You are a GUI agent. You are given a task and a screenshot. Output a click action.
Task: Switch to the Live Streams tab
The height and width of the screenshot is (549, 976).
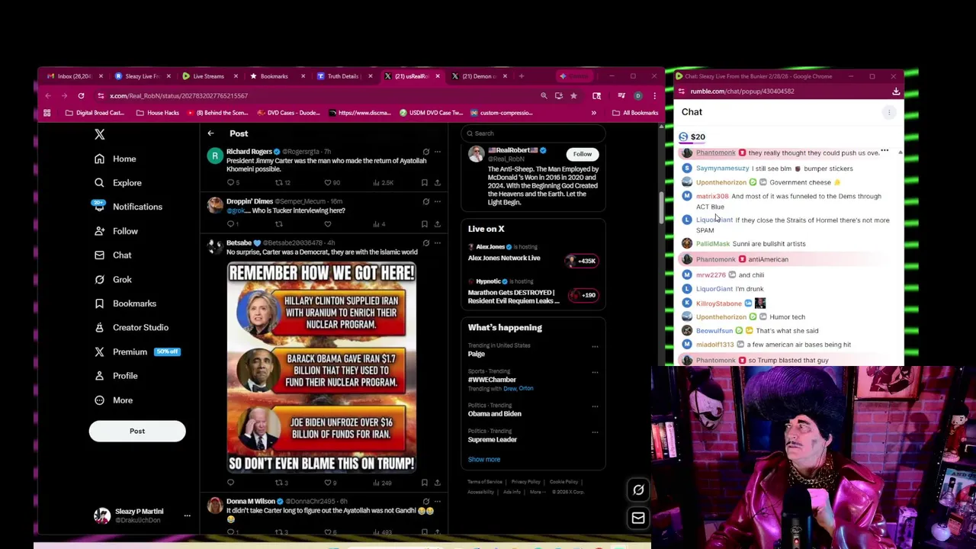pyautogui.click(x=208, y=76)
